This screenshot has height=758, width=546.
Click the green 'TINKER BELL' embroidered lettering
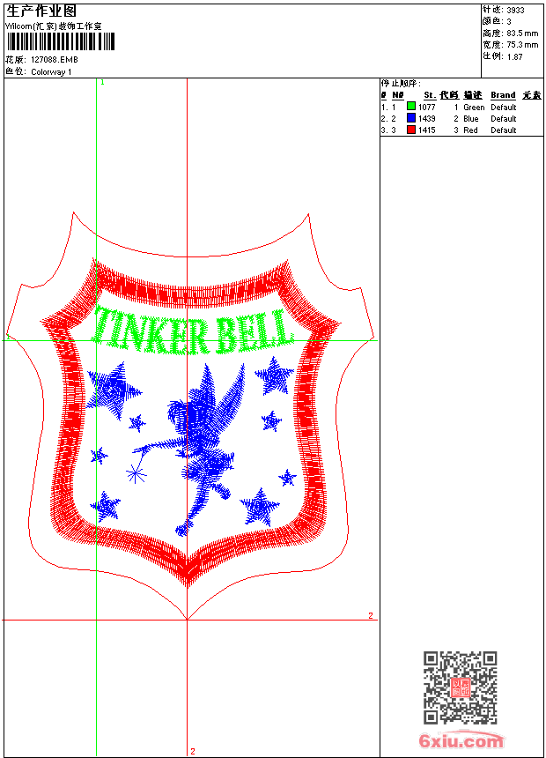(x=193, y=331)
